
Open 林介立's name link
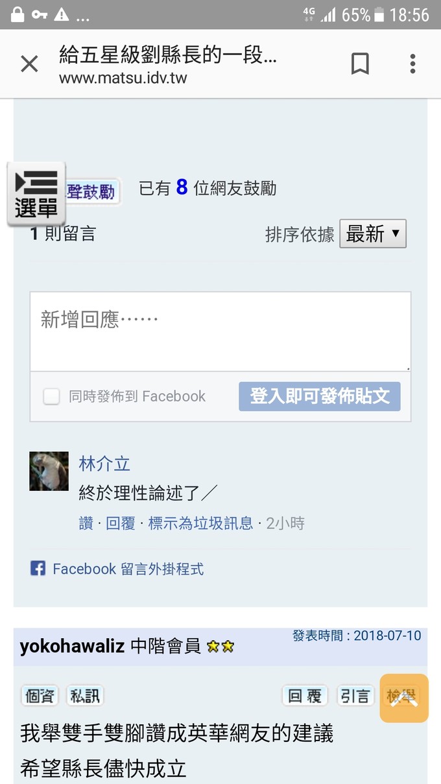pyautogui.click(x=104, y=463)
